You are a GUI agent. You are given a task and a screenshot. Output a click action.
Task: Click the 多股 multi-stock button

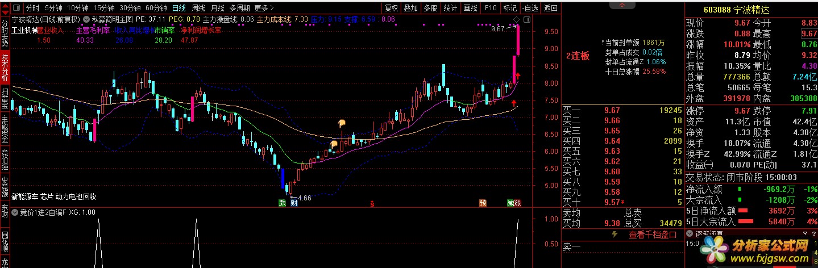[x=430, y=8]
